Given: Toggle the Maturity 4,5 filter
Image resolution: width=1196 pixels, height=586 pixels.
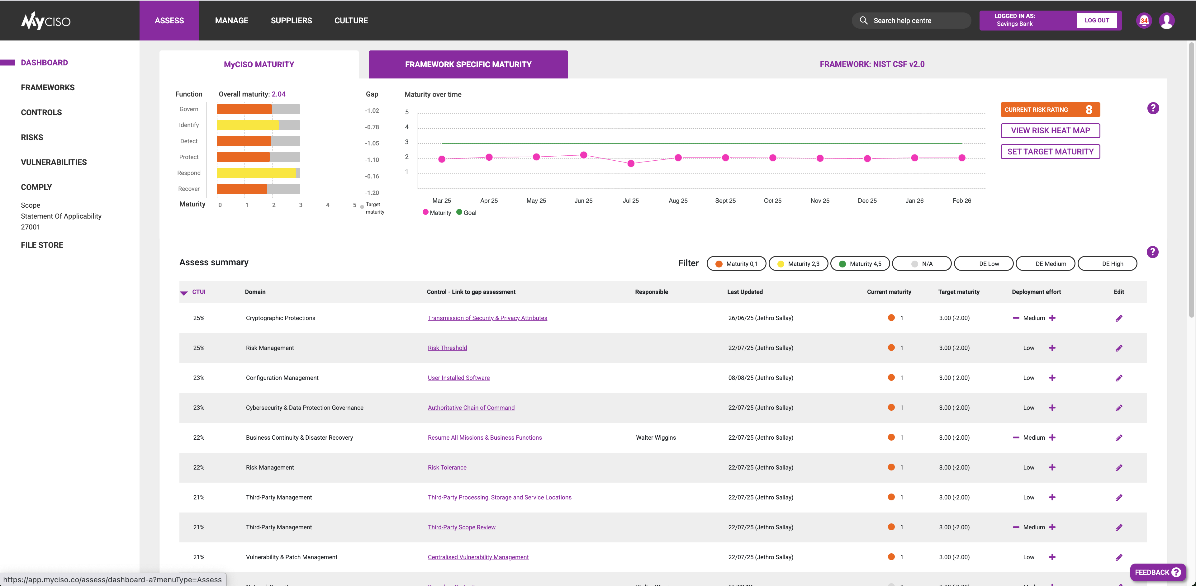Looking at the screenshot, I should click(x=860, y=263).
